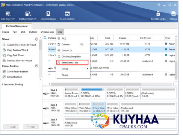Viewport: 183px width, 137px height.
Task: Select the row with 487.88 MB unused
Action: point(112,44)
